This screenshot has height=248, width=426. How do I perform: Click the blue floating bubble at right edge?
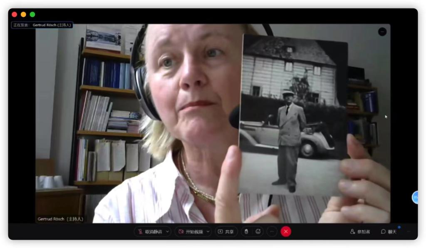(415, 198)
